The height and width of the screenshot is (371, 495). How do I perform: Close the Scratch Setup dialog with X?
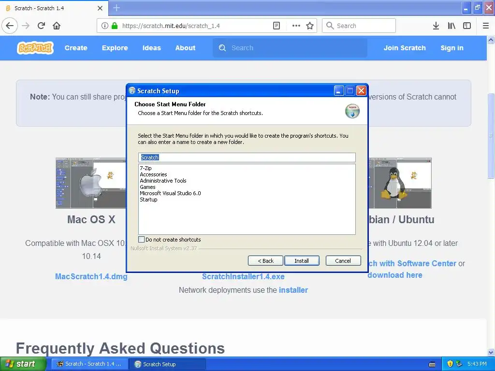(x=361, y=91)
